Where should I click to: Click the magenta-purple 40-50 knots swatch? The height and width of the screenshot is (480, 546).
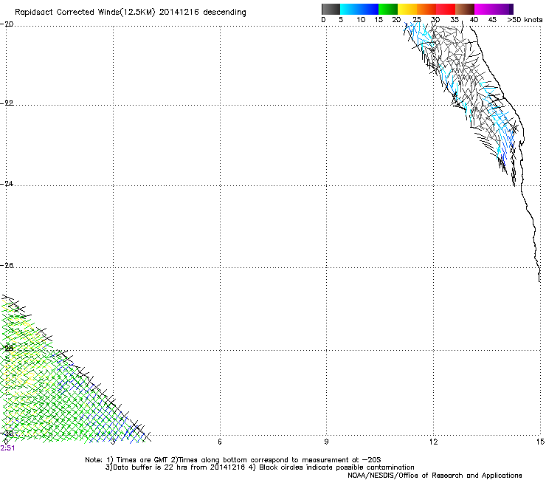coord(494,9)
